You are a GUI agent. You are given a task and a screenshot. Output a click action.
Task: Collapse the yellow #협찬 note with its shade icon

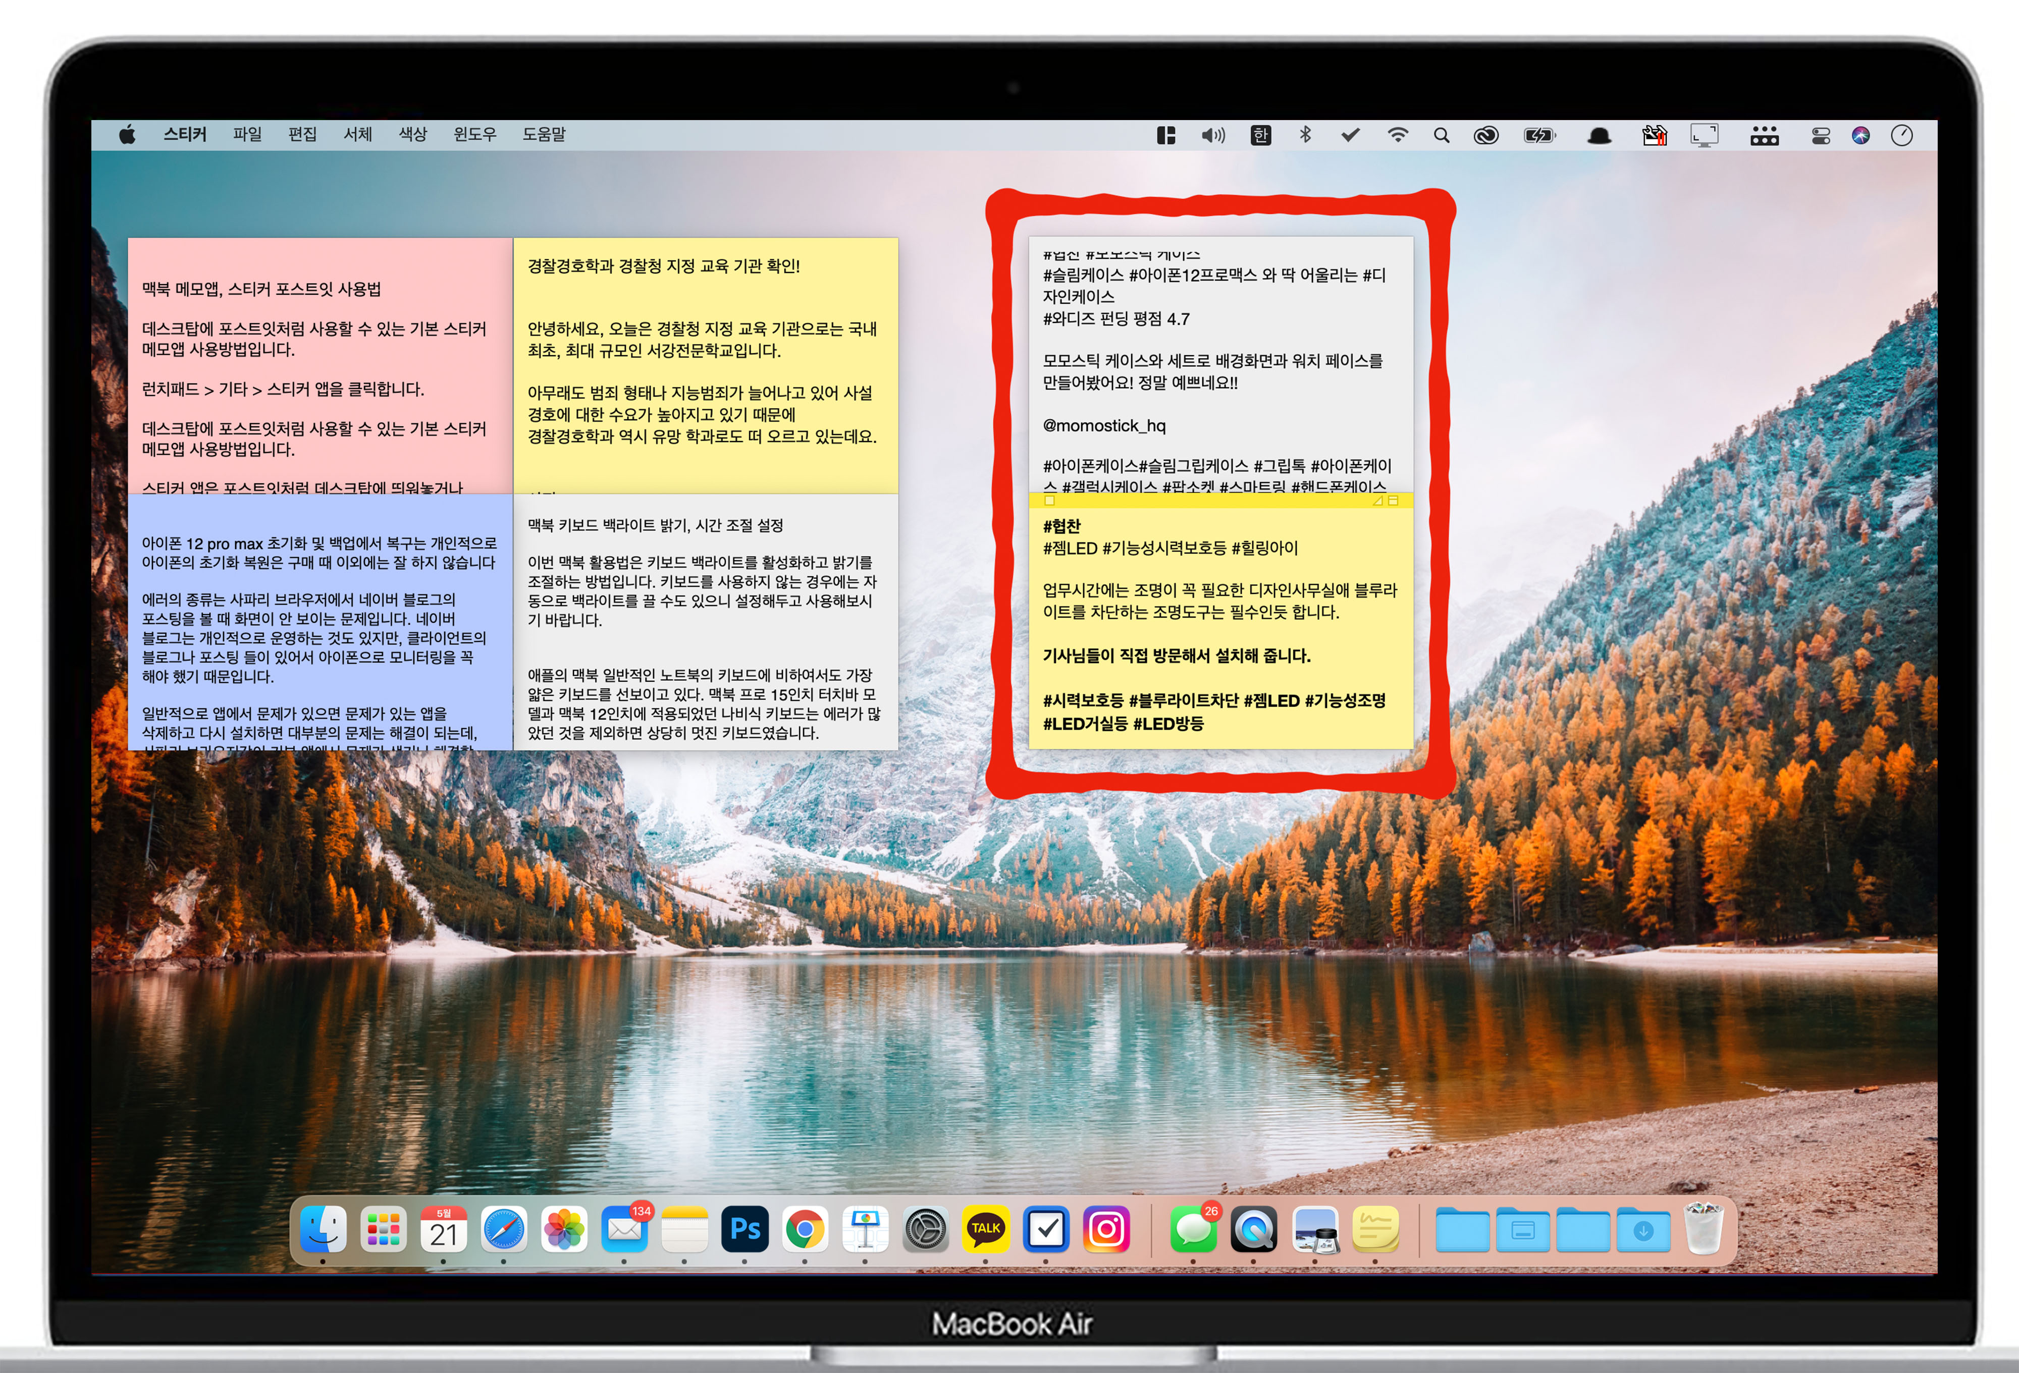[x=1394, y=501]
